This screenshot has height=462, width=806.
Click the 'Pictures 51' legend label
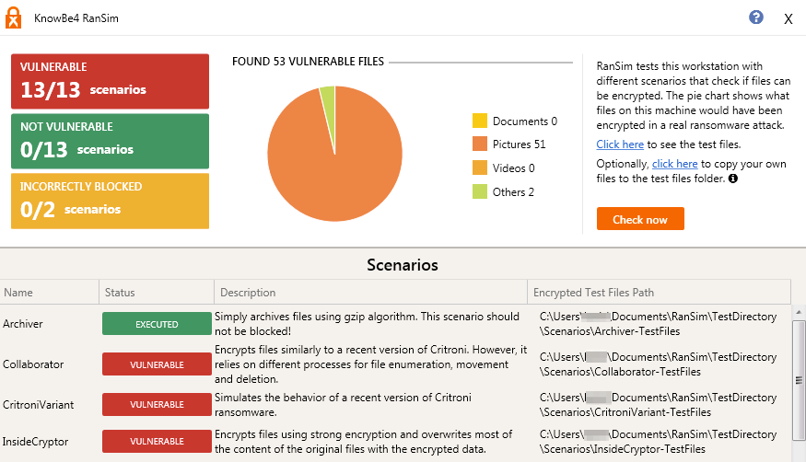(x=520, y=144)
